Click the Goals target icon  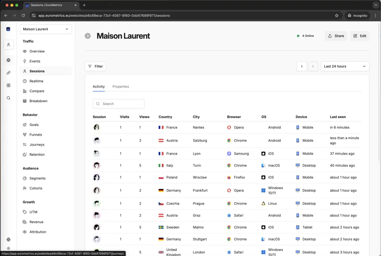[25, 125]
